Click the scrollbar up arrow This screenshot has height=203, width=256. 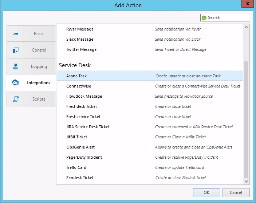(247, 27)
